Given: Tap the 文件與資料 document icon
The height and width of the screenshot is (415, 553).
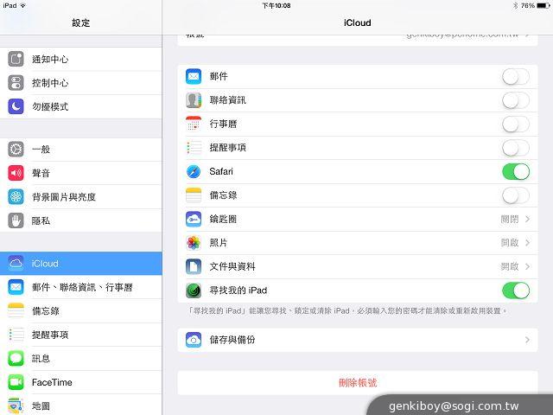Looking at the screenshot, I should click(194, 266).
